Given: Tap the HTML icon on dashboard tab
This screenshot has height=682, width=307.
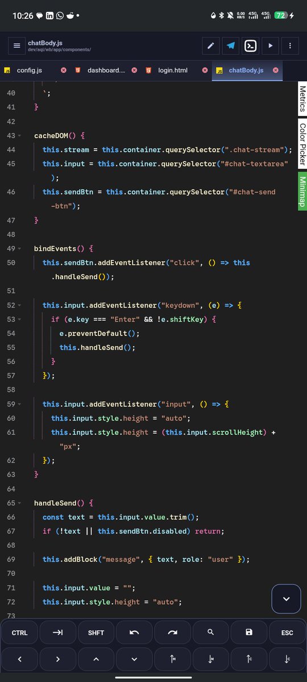Looking at the screenshot, I should 78,70.
